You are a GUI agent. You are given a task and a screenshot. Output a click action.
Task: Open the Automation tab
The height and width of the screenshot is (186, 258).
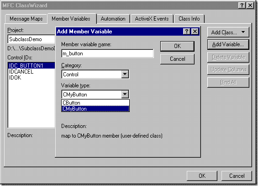[x=113, y=19]
